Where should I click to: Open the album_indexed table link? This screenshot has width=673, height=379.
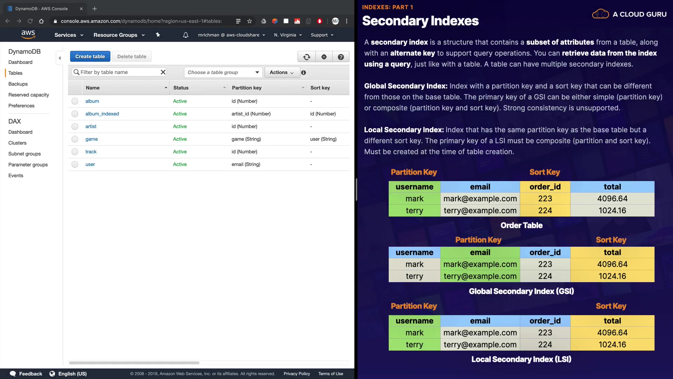click(102, 114)
